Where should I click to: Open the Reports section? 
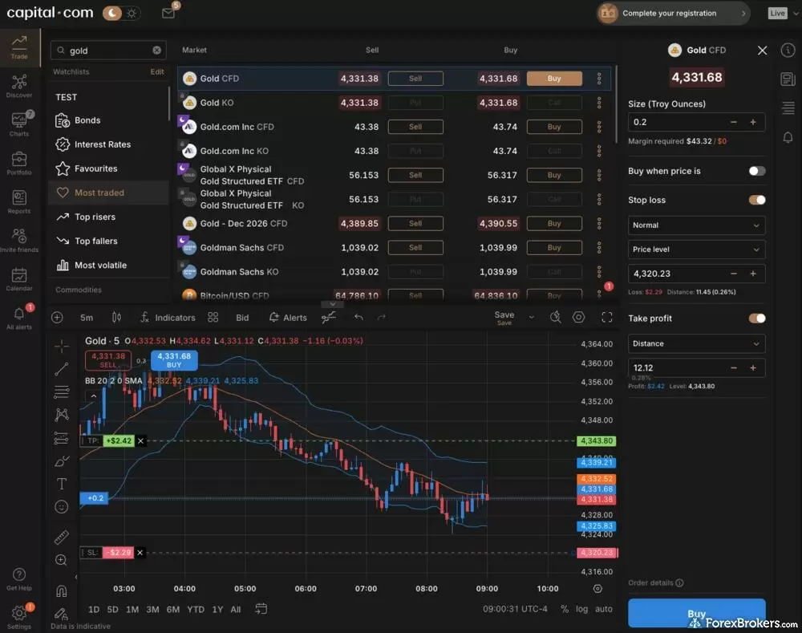pos(19,201)
